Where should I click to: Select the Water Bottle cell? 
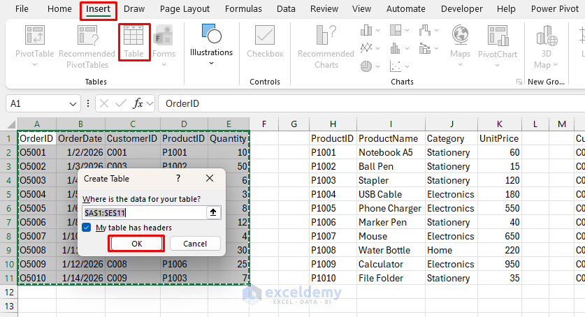[x=391, y=251]
